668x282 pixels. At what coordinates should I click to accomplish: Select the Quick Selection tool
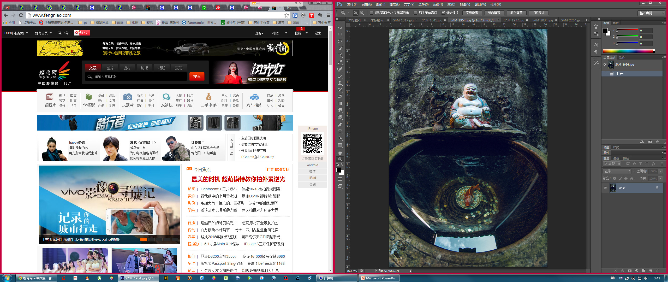340,48
